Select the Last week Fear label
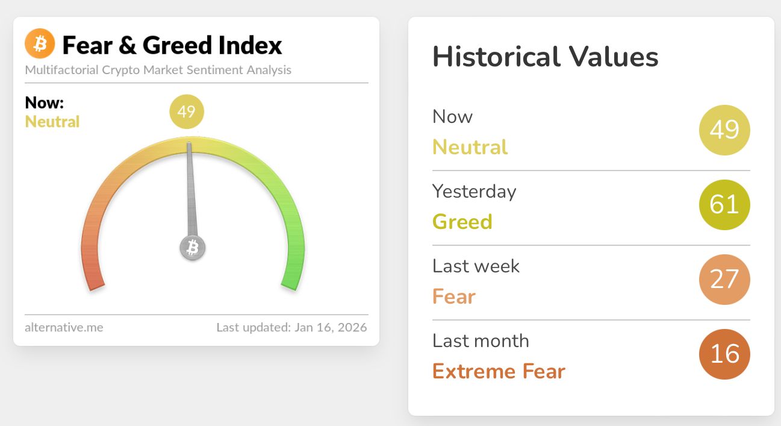This screenshot has width=781, height=426. click(x=476, y=281)
